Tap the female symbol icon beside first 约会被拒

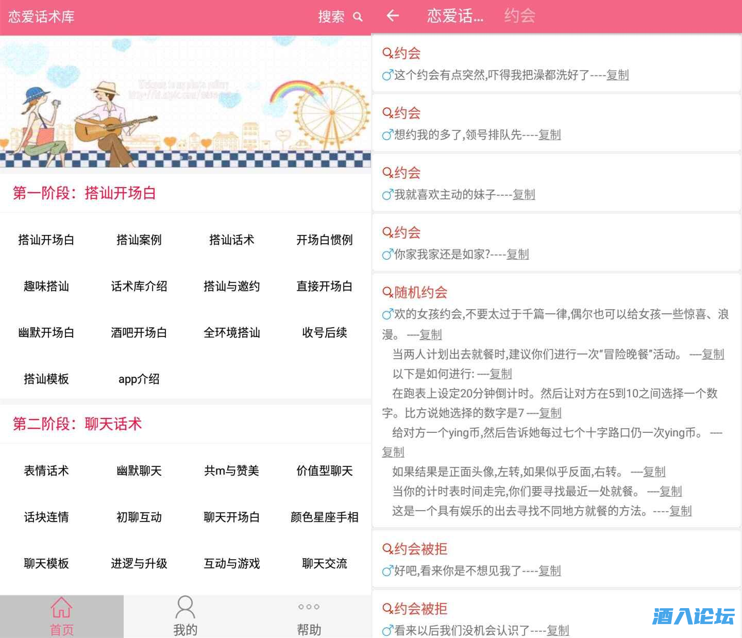click(387, 549)
